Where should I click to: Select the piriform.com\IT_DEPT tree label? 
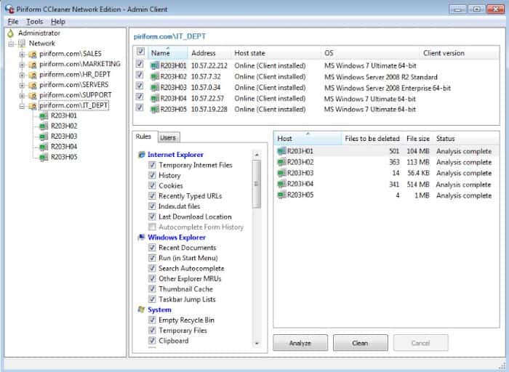pyautogui.click(x=73, y=106)
